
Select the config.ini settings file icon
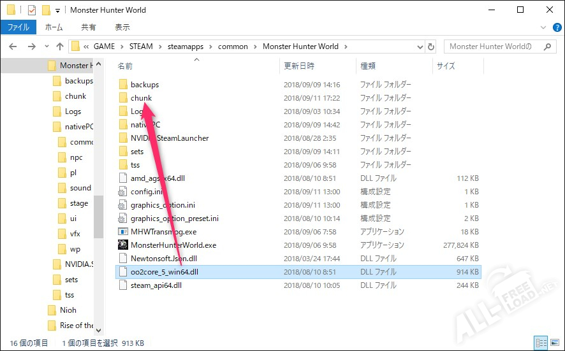tap(124, 191)
